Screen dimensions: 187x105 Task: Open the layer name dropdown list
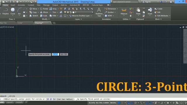(x=92, y=12)
